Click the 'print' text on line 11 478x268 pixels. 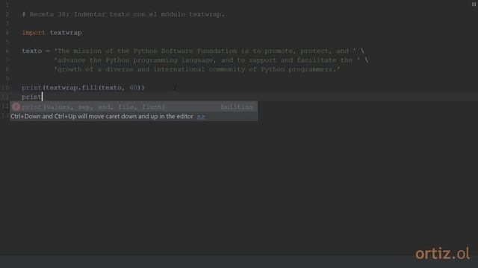click(31, 97)
